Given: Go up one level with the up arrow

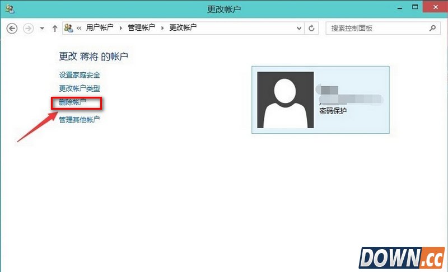Looking at the screenshot, I should pos(54,28).
